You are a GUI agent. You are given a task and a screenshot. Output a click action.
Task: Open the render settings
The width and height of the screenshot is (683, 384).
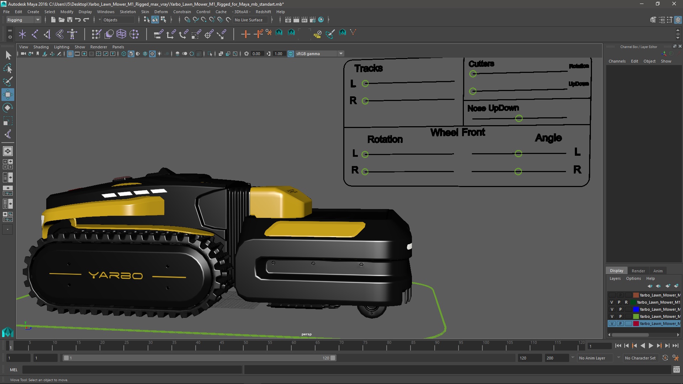click(x=313, y=20)
